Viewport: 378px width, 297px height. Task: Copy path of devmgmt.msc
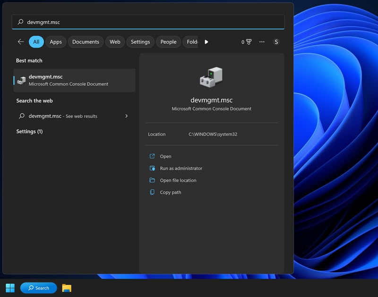click(170, 192)
